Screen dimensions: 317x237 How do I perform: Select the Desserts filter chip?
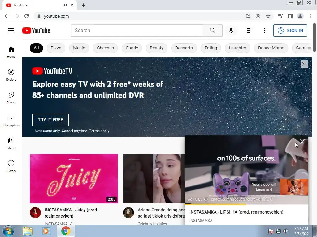tap(184, 48)
